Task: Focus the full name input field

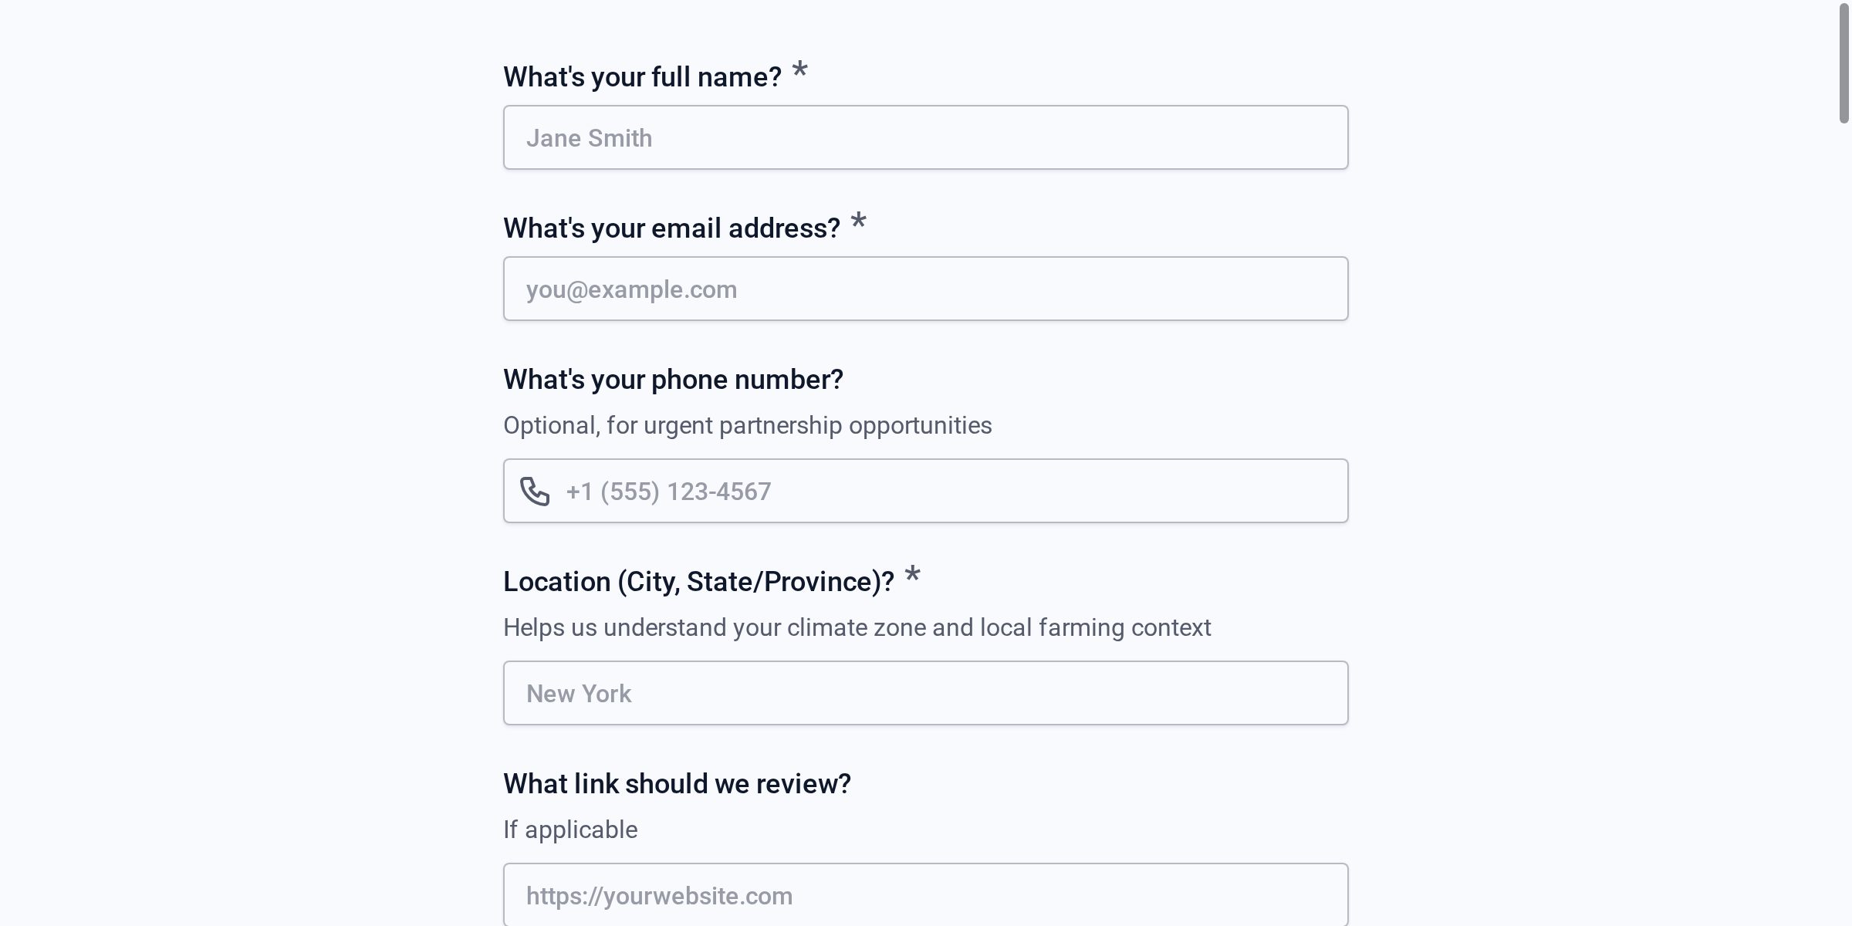Action: point(925,138)
